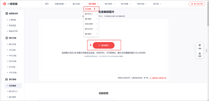Click the 最大支持编辑的图片大小为50M hint text
Image resolution: width=209 pixels, height=101 pixels.
pyautogui.click(x=131, y=53)
